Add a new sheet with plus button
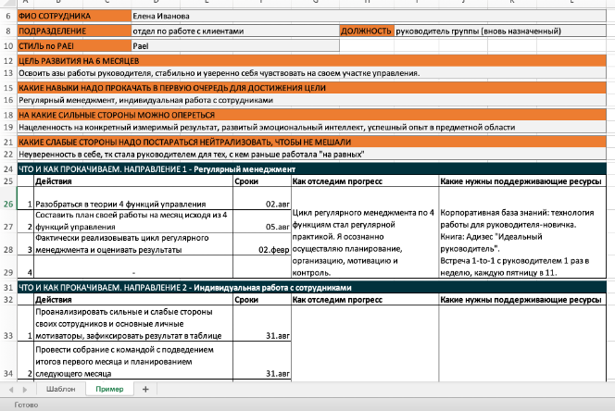 [145, 389]
